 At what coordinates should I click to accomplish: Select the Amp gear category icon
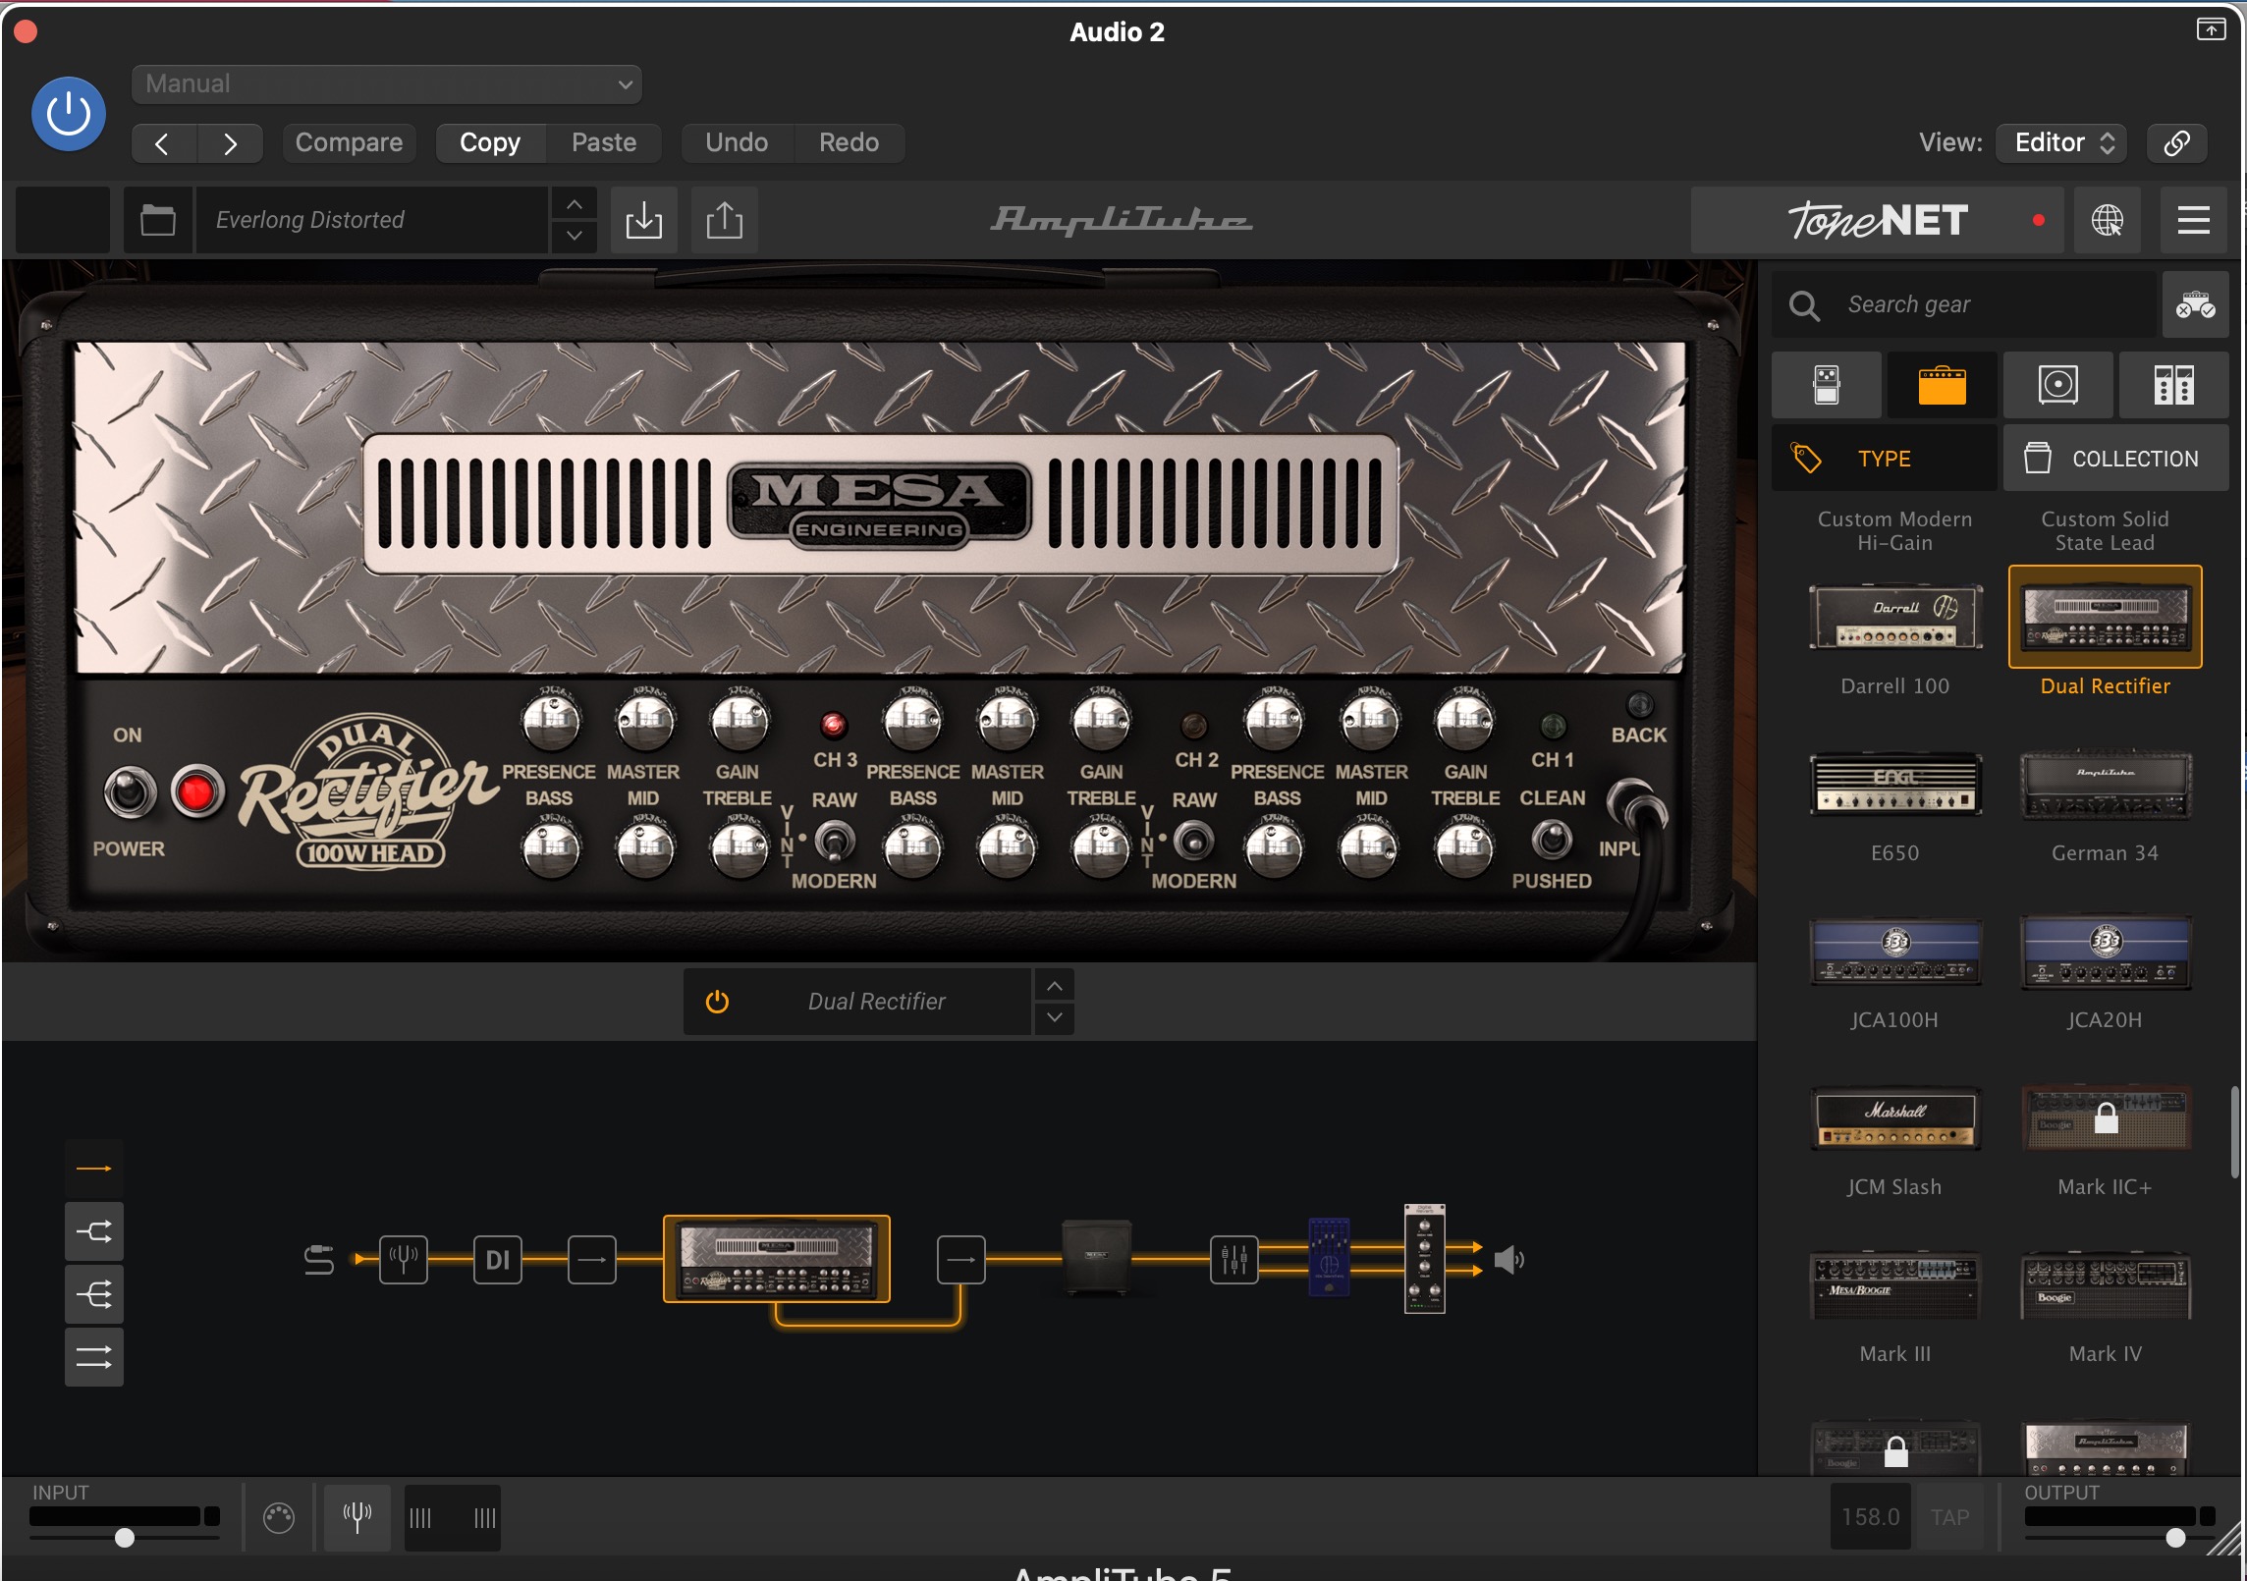click(x=1942, y=385)
